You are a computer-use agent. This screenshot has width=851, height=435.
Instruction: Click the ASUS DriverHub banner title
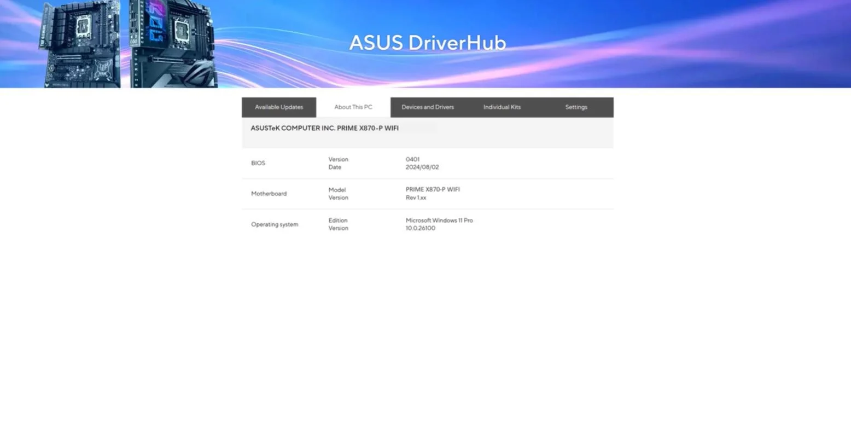428,43
